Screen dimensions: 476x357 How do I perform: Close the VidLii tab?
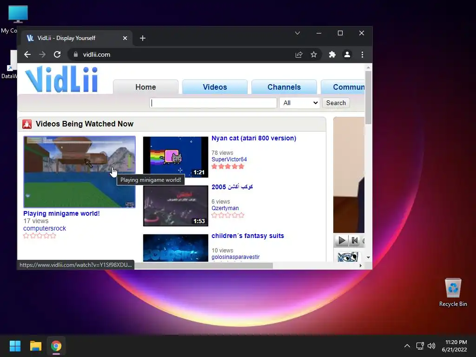125,38
